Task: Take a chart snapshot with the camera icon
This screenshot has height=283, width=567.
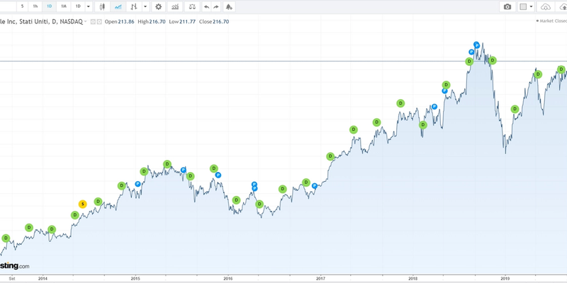Action: [507, 6]
